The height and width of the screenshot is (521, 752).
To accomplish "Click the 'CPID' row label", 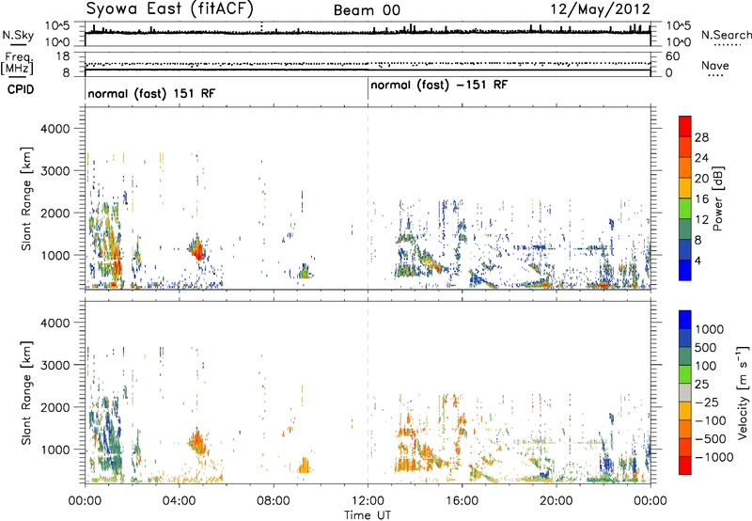I will coord(21,89).
